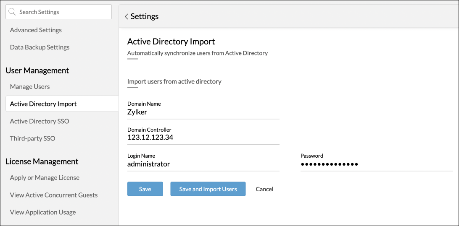Focus the Login Name field
459x226 pixels.
coord(203,164)
